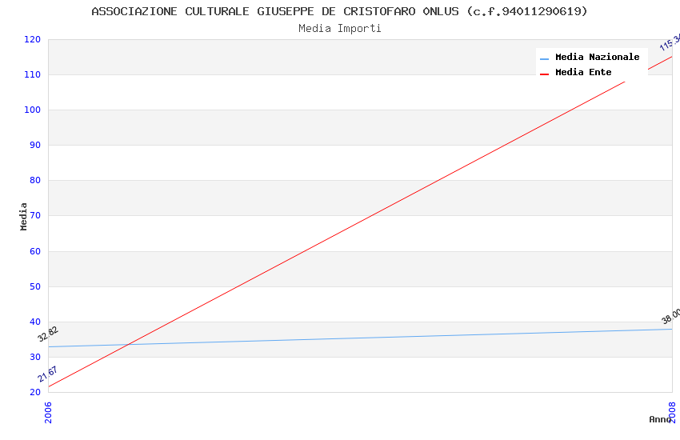Click the blue Media Nazionale trend line
Screen dimensions: 680x440
[360, 338]
